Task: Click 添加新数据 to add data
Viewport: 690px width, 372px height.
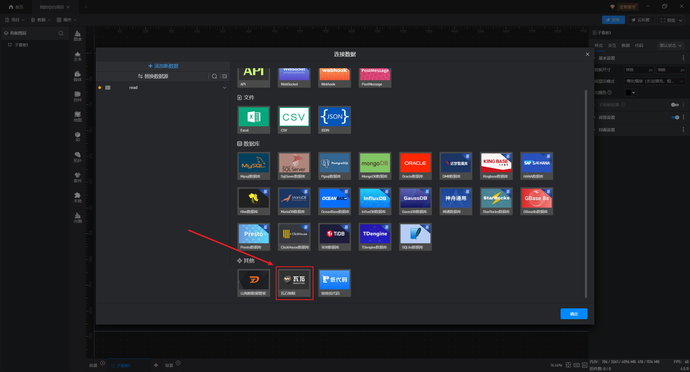Action: pos(163,66)
